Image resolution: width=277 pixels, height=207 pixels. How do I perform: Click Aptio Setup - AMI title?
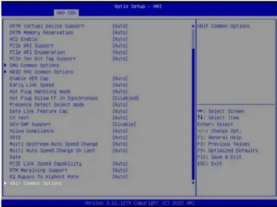tap(138, 6)
